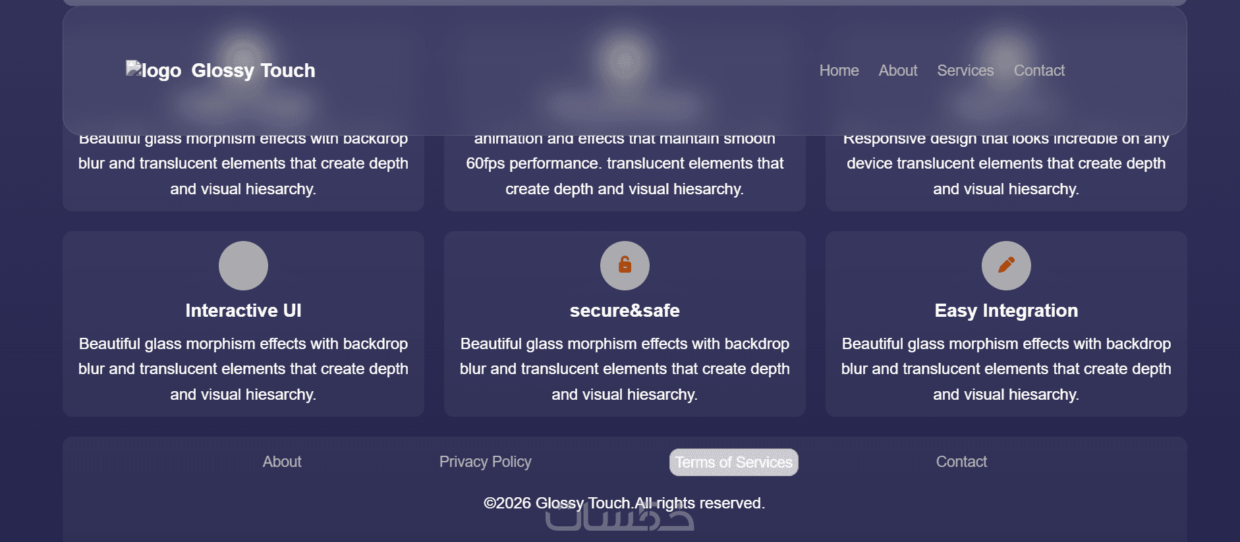Click the highlighted Terms of Services link

pos(733,462)
